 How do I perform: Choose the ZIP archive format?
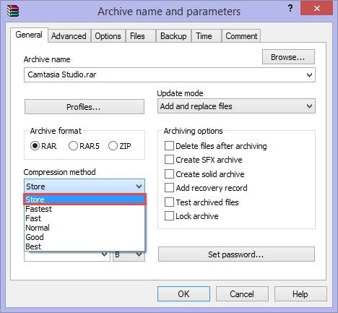pos(113,146)
